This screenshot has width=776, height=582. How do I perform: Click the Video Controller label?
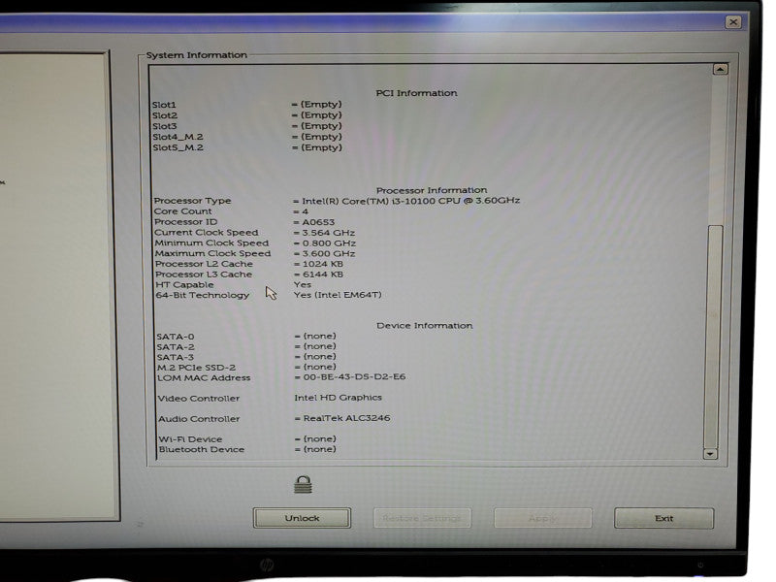tap(199, 399)
